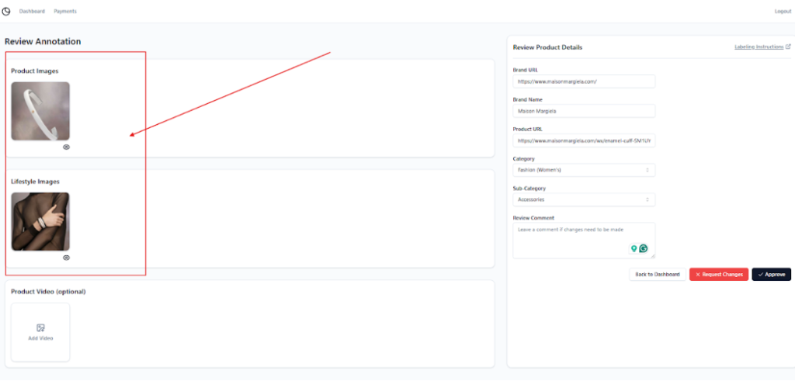This screenshot has height=381, width=795.
Task: Preview product image with eye icon
Action: [66, 147]
